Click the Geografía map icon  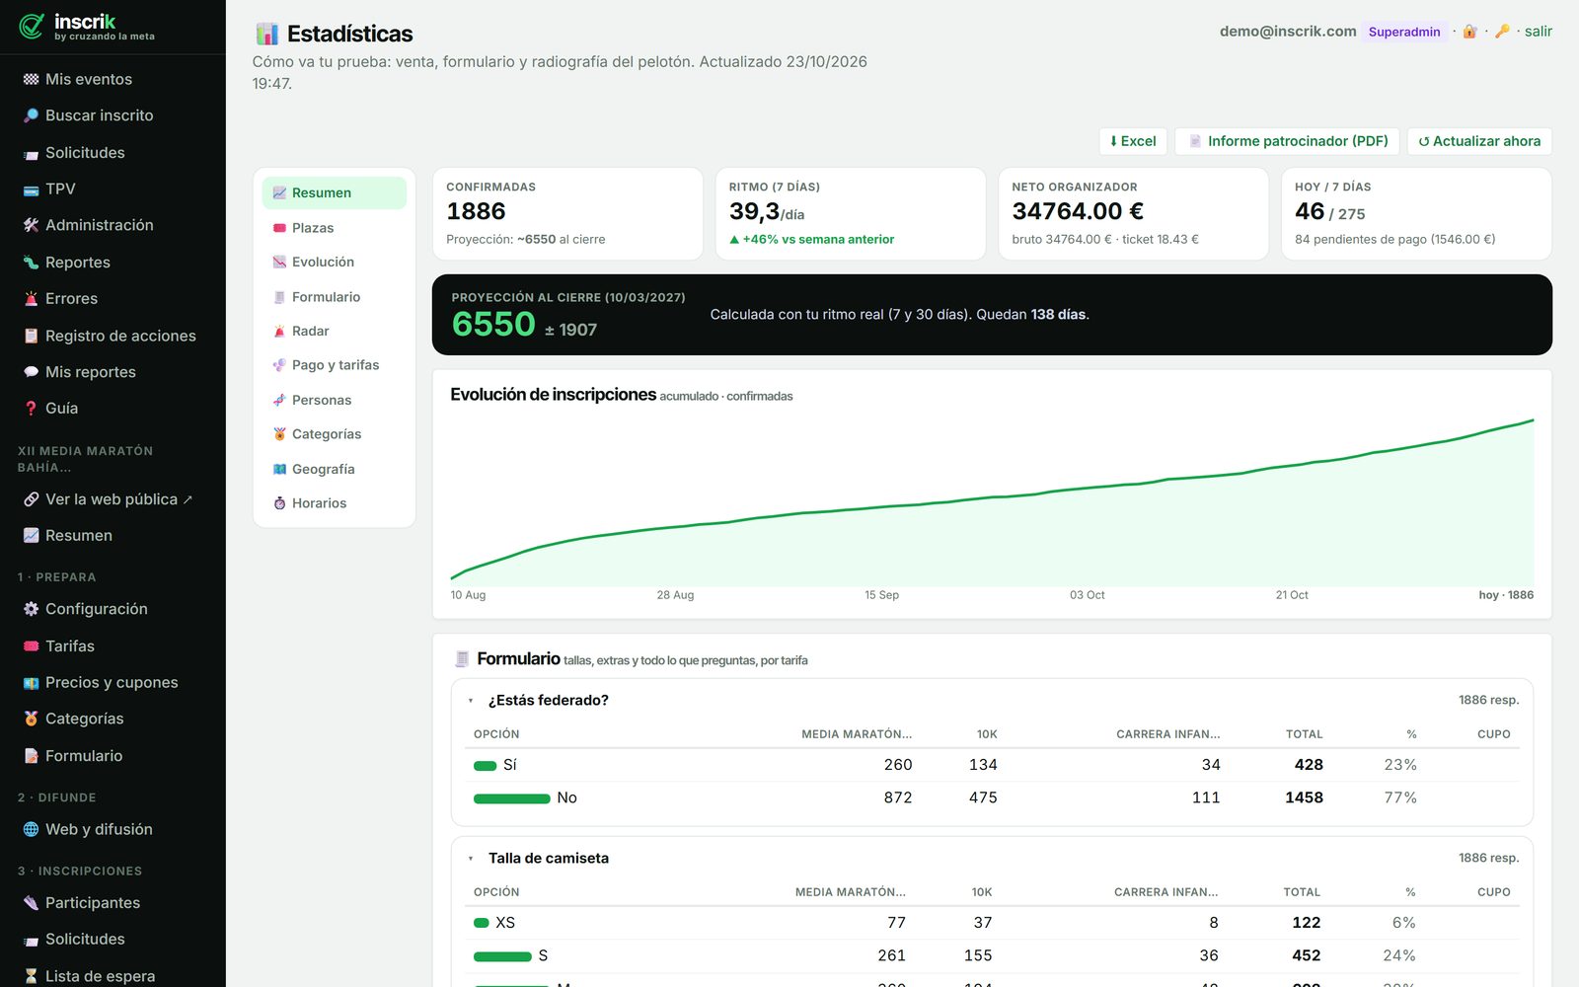coord(279,469)
